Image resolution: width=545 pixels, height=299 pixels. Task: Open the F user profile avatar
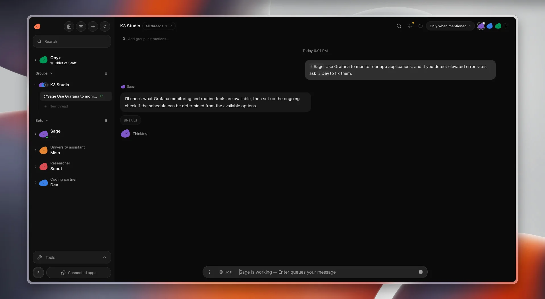(38, 273)
